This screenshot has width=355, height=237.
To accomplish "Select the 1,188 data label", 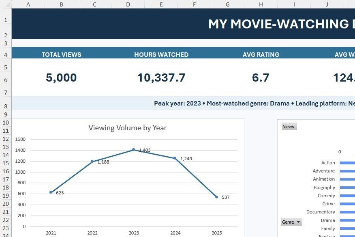I will tap(103, 162).
